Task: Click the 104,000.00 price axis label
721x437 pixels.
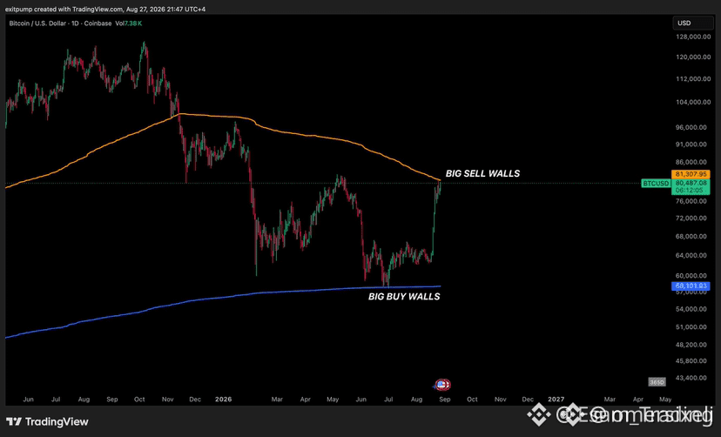Action: [x=692, y=102]
